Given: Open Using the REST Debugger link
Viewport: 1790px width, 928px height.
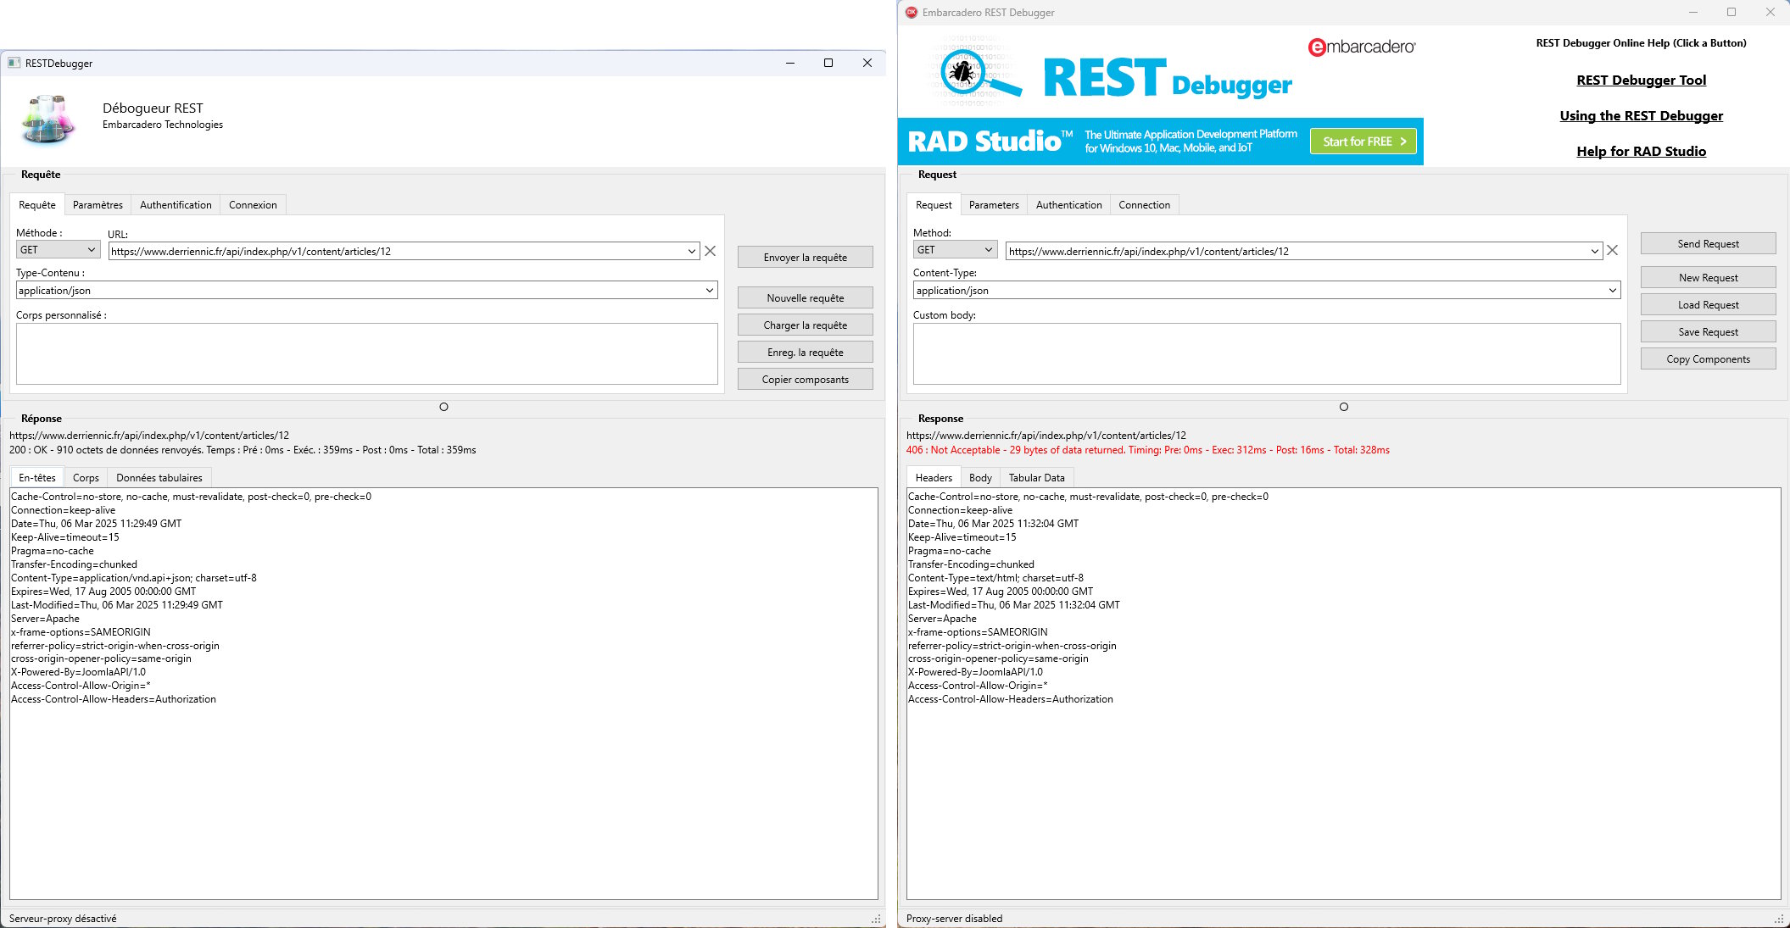Looking at the screenshot, I should click(x=1641, y=116).
